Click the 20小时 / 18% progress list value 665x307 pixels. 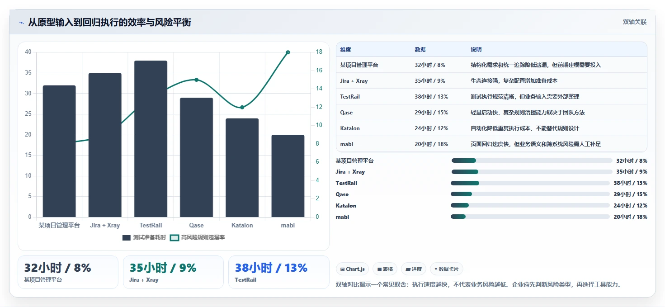[x=630, y=217]
